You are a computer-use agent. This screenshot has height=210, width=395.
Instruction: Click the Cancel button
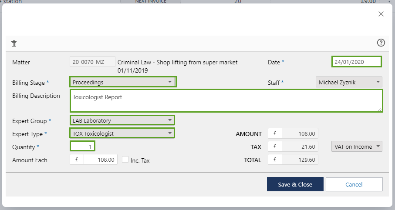pos(354,184)
